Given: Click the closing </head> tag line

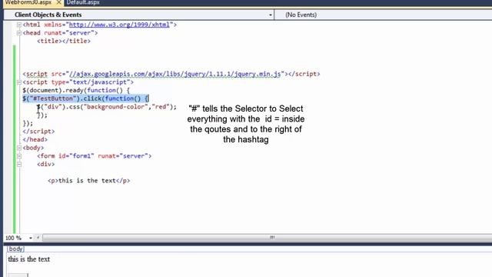Looking at the screenshot, I should [x=35, y=139].
